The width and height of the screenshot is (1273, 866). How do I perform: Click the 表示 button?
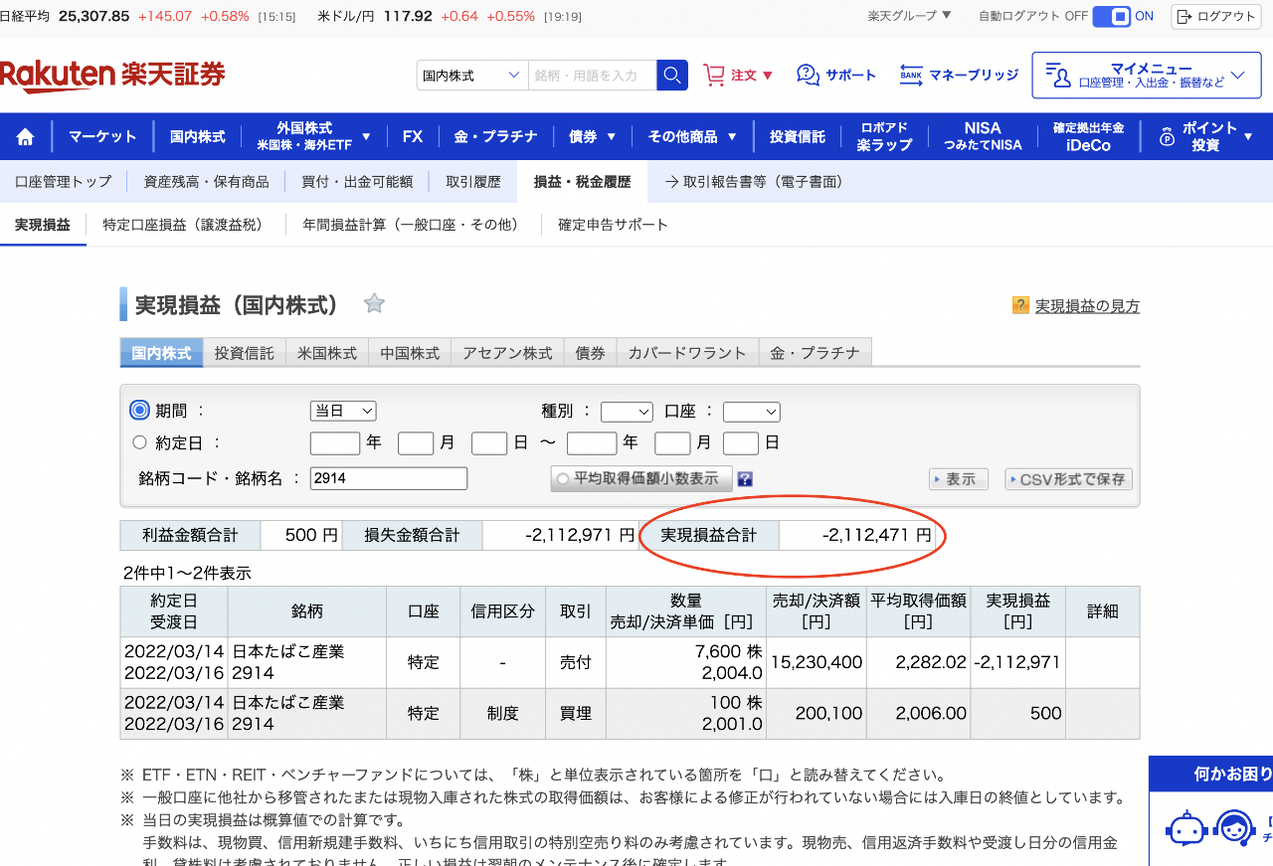[958, 478]
